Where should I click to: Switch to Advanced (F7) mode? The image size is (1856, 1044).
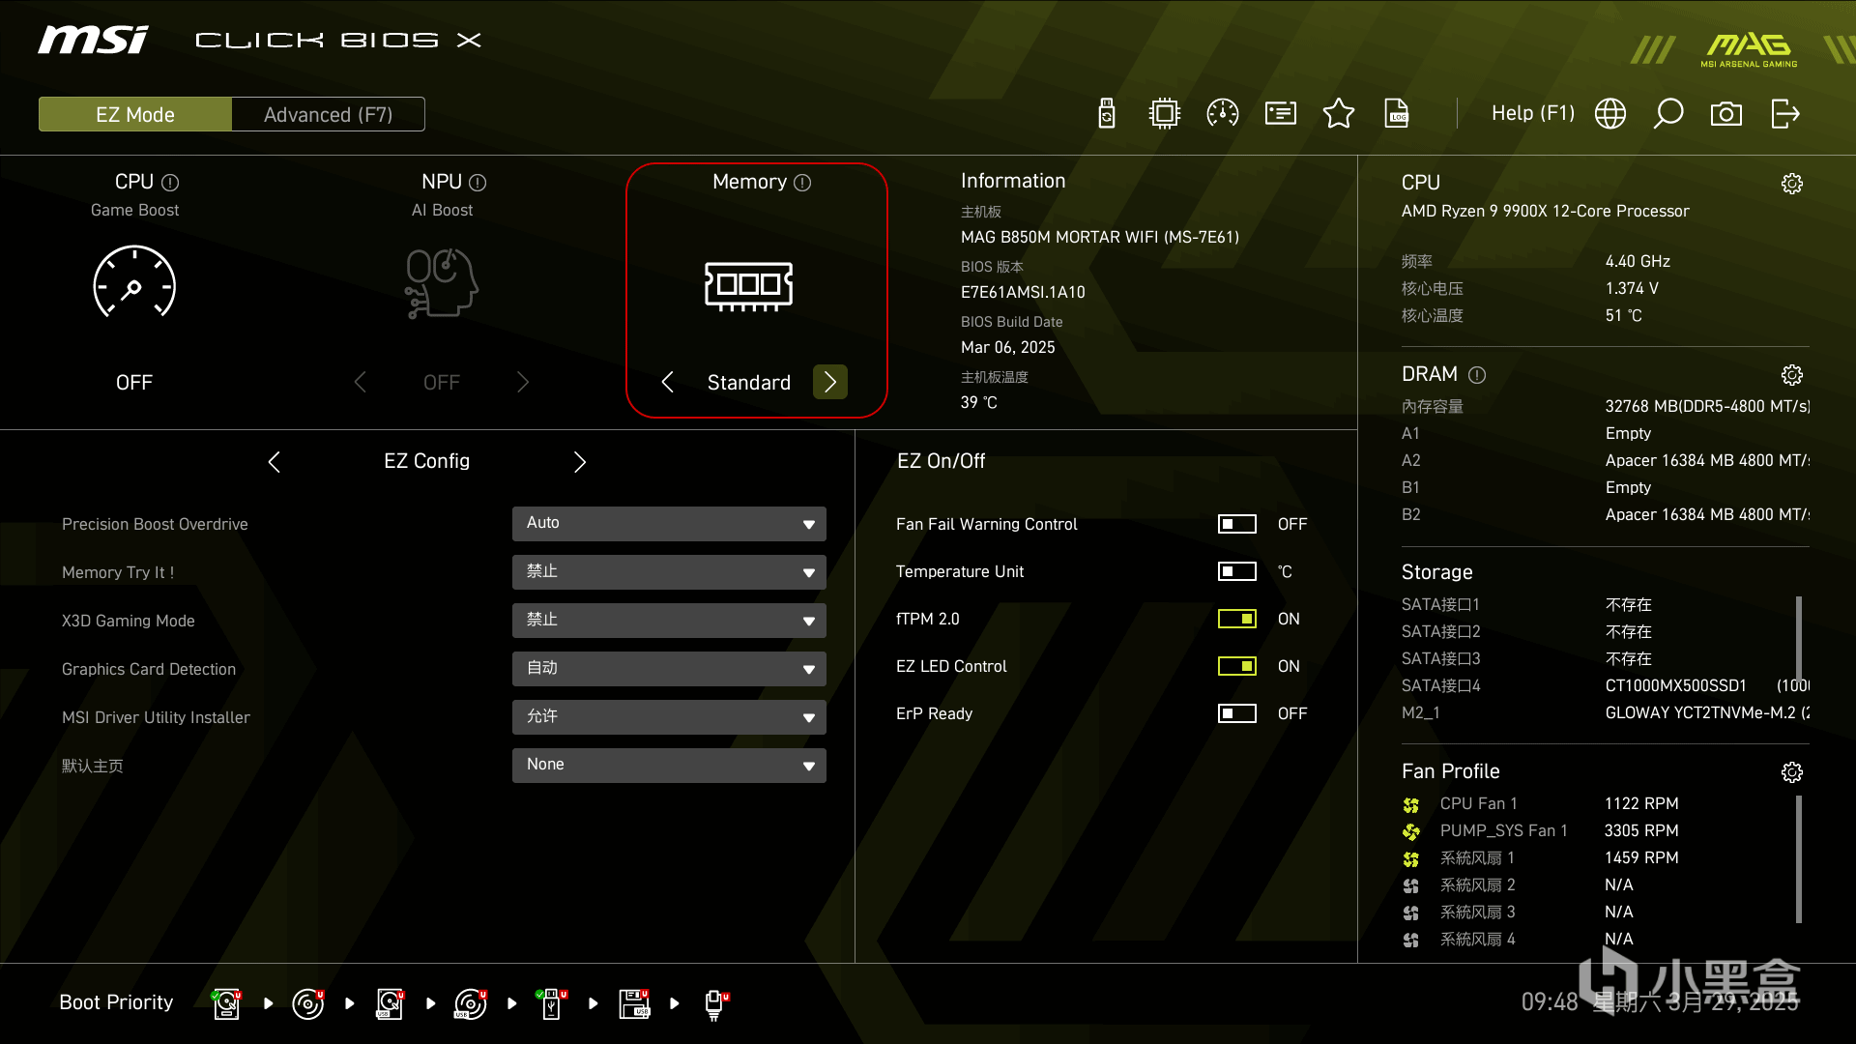(x=328, y=114)
